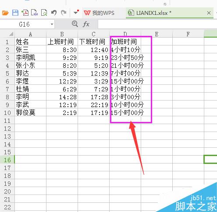The height and width of the screenshot is (212, 217).
Task: Click the cell showing 2:19
Action: click(62, 112)
